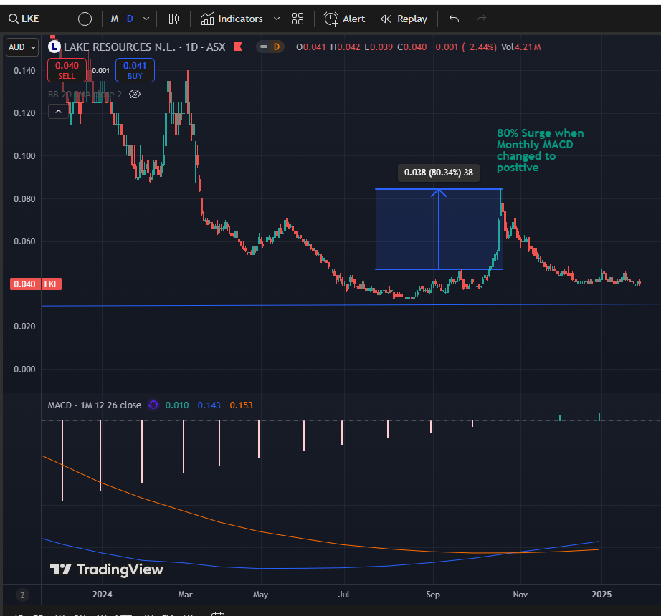Click the 0.041 BUY button
The width and height of the screenshot is (661, 616).
pyautogui.click(x=135, y=70)
